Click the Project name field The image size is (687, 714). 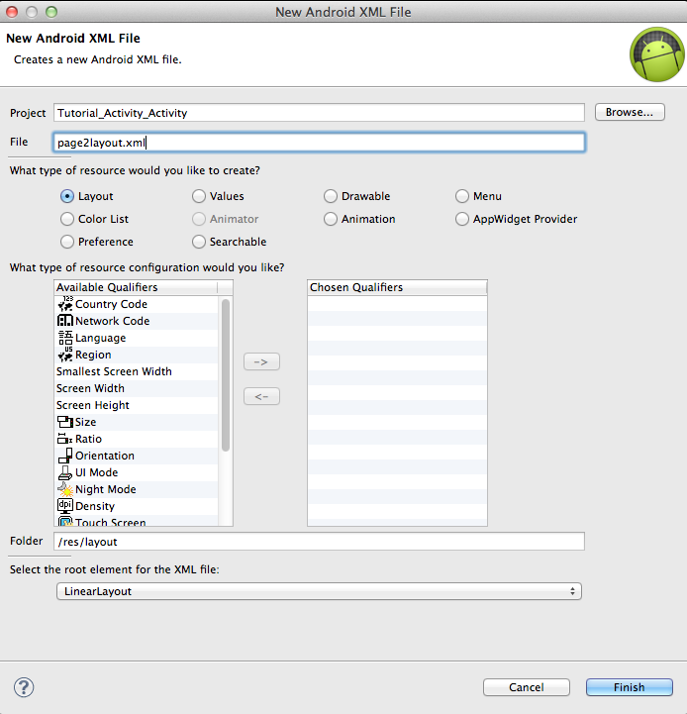319,113
